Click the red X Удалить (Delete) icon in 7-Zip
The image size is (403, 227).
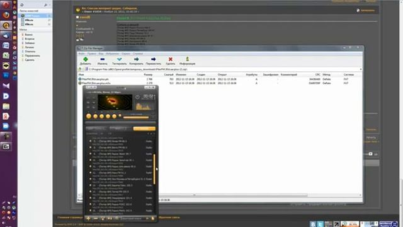pyautogui.click(x=171, y=59)
